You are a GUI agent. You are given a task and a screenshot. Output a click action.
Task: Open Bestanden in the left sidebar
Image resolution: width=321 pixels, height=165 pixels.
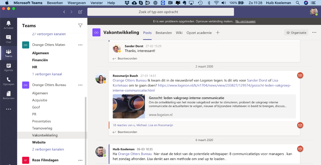[9, 95]
